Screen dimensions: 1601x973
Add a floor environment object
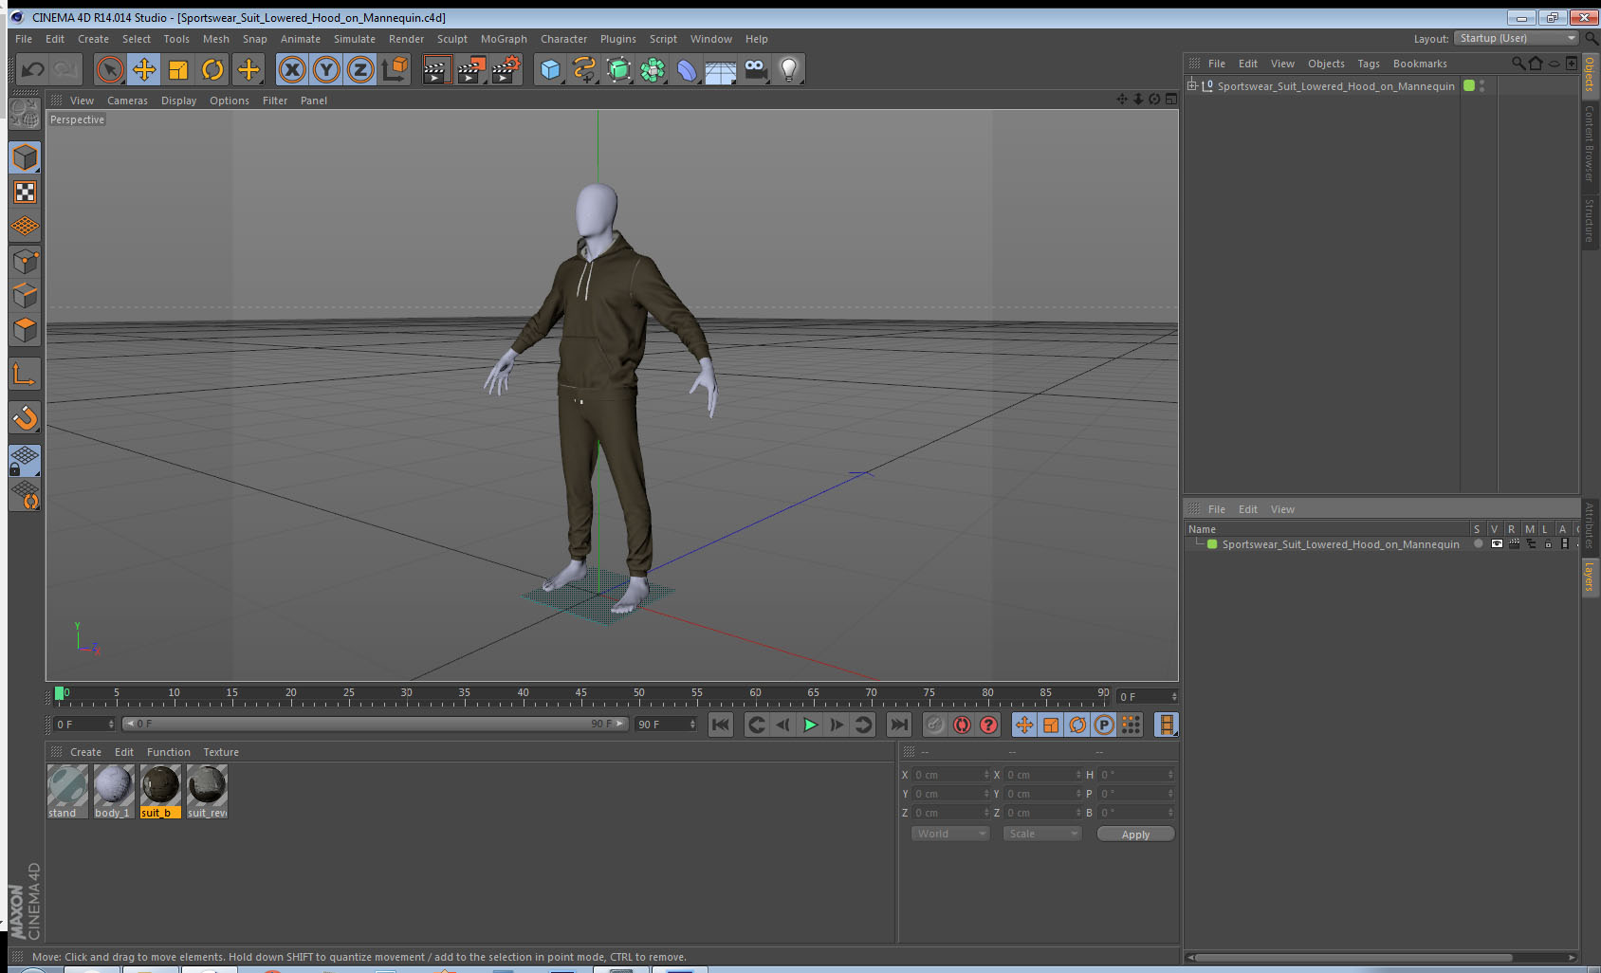click(x=721, y=69)
